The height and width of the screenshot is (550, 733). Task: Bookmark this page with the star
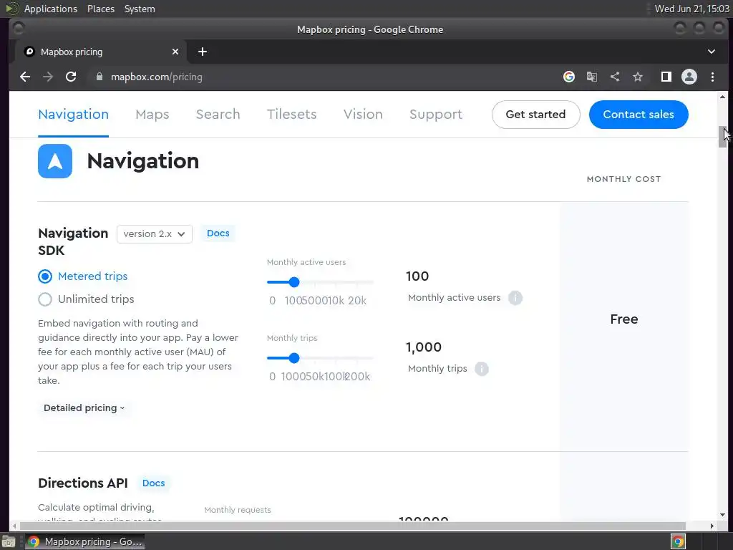point(638,77)
